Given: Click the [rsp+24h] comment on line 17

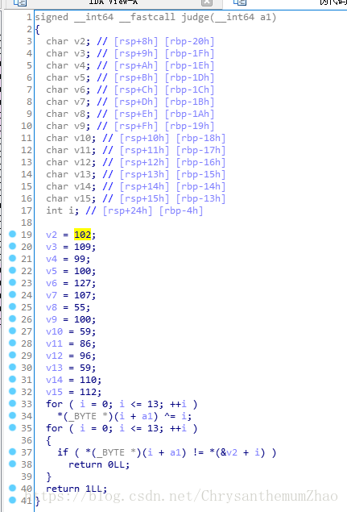Looking at the screenshot, I should coord(127,210).
